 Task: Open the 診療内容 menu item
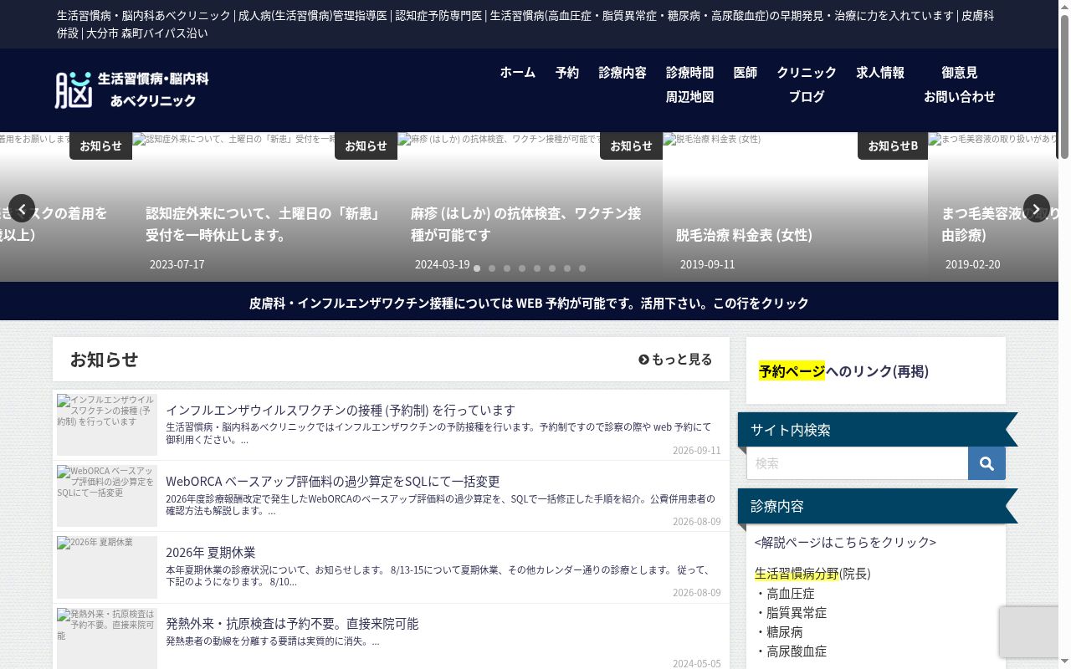tap(623, 73)
